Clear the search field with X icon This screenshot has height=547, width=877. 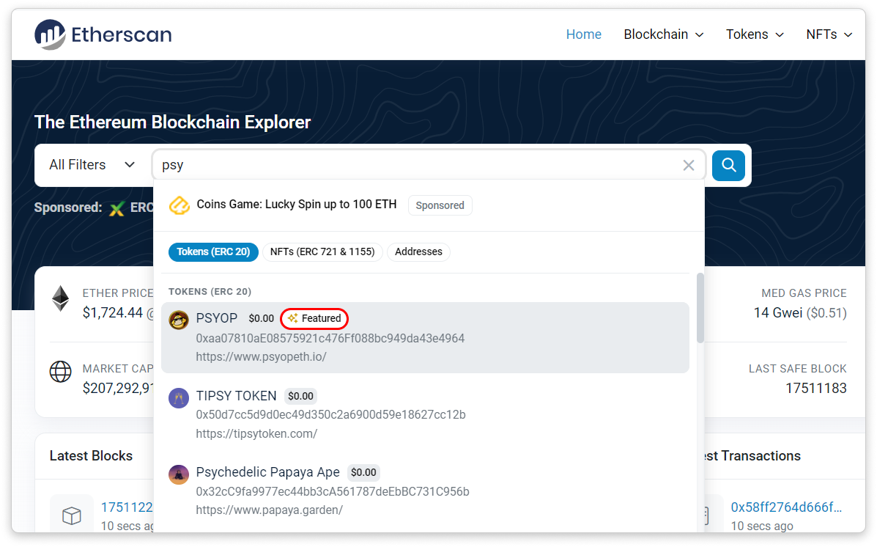[688, 166]
